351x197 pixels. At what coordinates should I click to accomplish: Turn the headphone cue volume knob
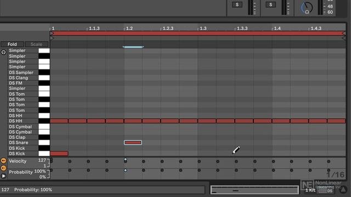(x=307, y=8)
